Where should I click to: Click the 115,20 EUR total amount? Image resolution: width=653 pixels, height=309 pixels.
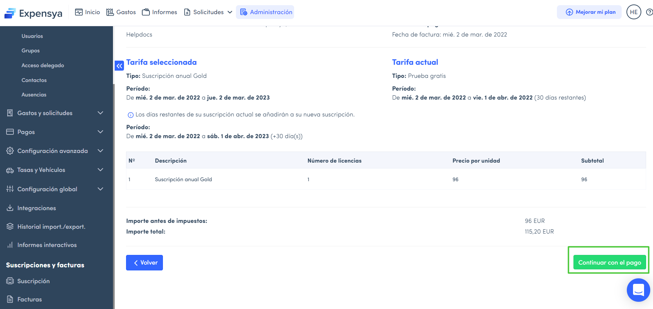coord(539,231)
